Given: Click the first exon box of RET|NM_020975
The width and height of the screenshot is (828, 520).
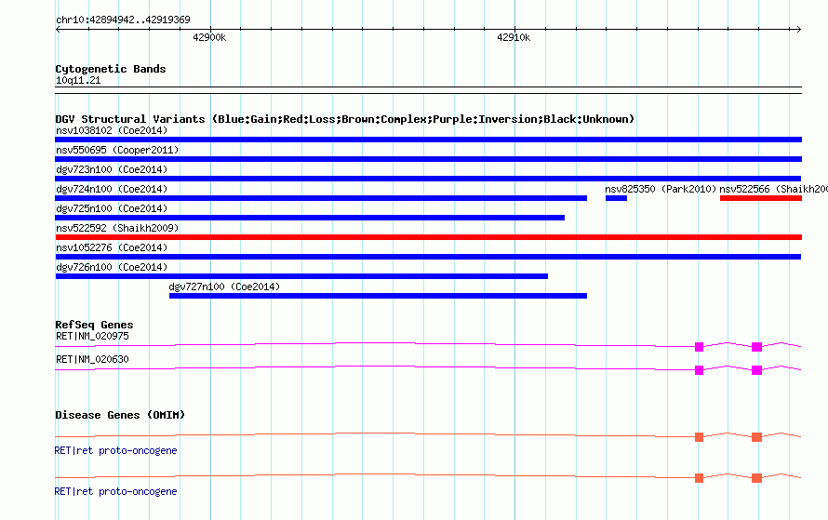Looking at the screenshot, I should (700, 347).
